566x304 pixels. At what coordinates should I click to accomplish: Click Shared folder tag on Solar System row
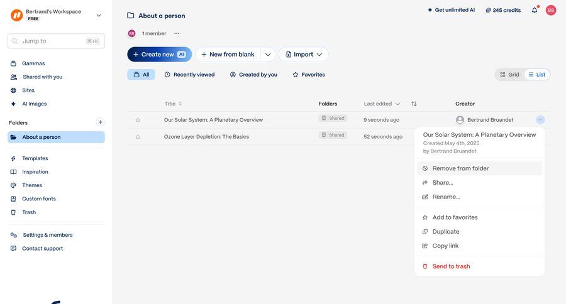333,118
